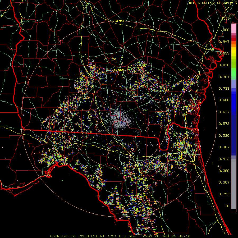The width and height of the screenshot is (238, 238).
Task: Click the 1.000 legend value label
Action: [224, 30]
